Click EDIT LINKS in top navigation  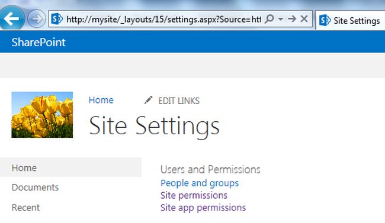tap(179, 101)
